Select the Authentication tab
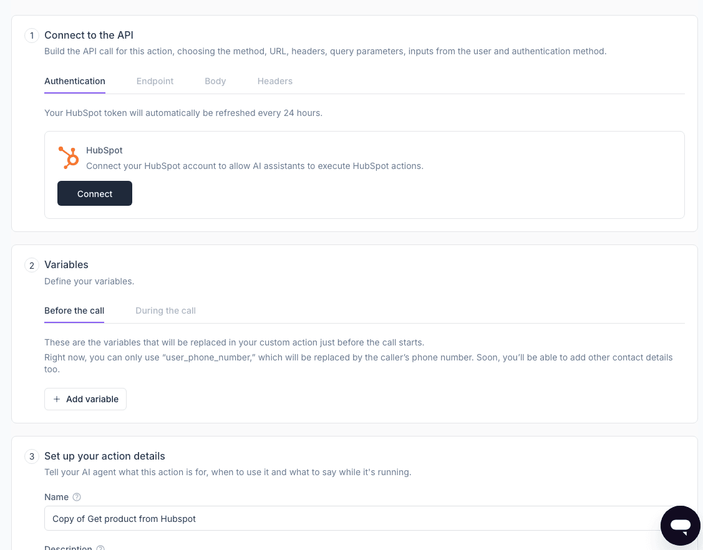Image resolution: width=703 pixels, height=550 pixels. 75,81
